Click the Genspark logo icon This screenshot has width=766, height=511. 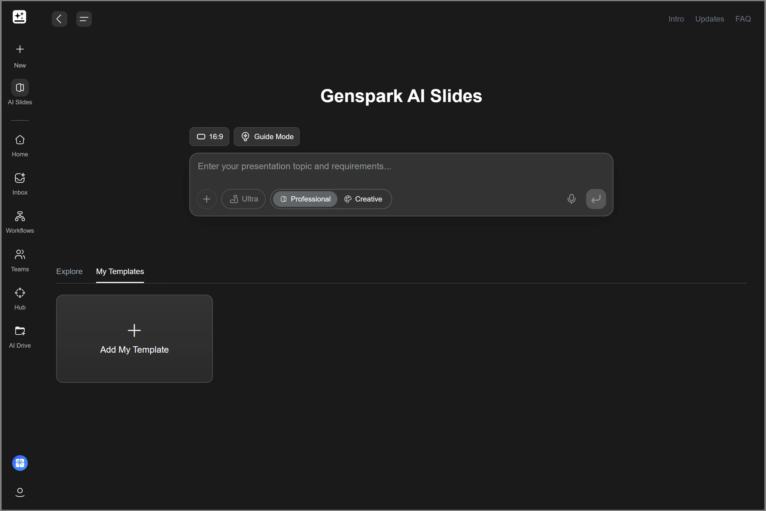coord(20,17)
